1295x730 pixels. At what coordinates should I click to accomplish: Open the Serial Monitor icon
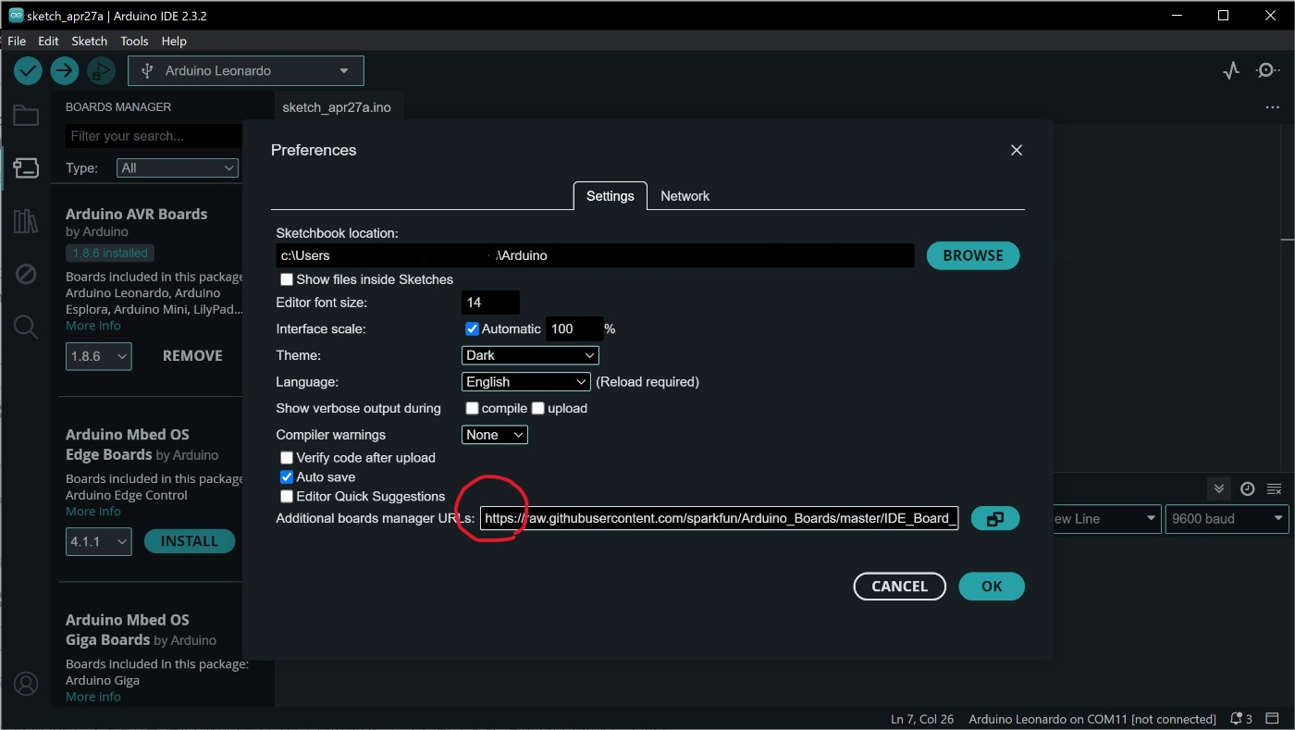pos(1267,70)
